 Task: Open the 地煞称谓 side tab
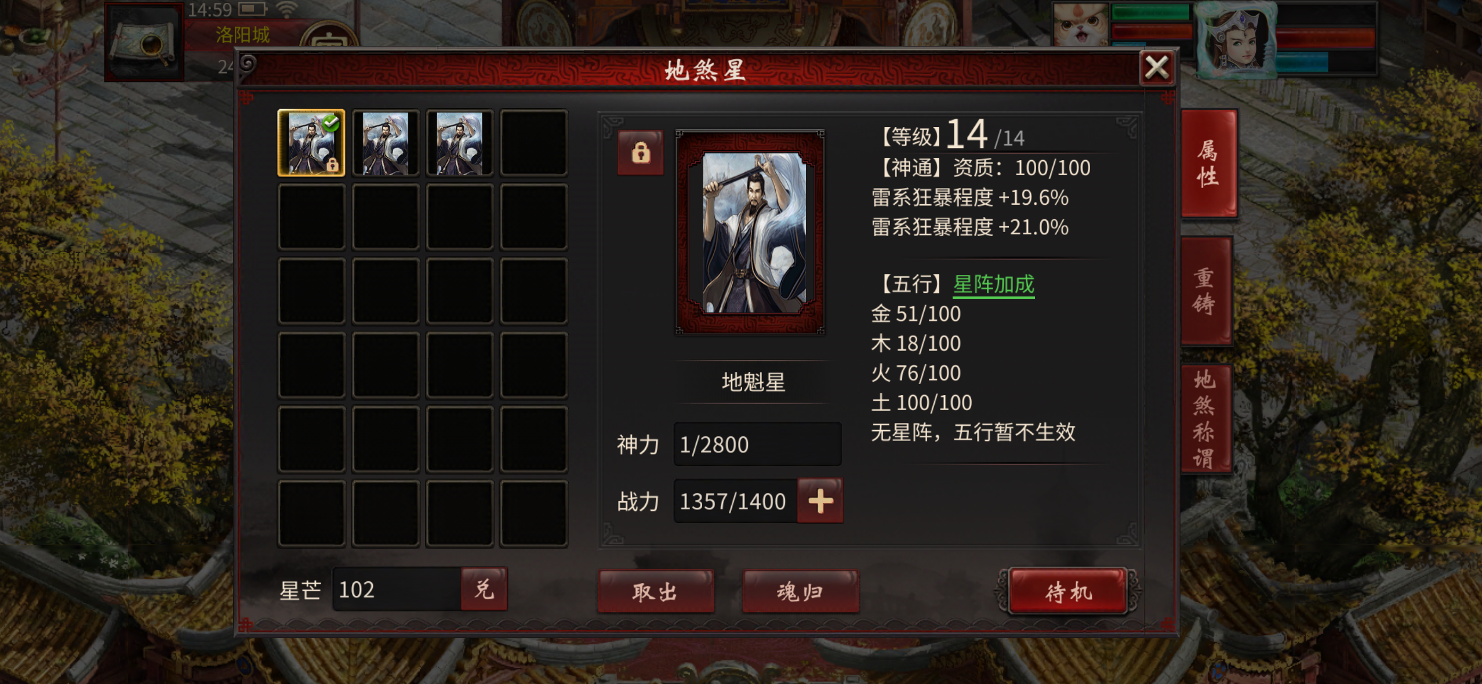coord(1205,419)
